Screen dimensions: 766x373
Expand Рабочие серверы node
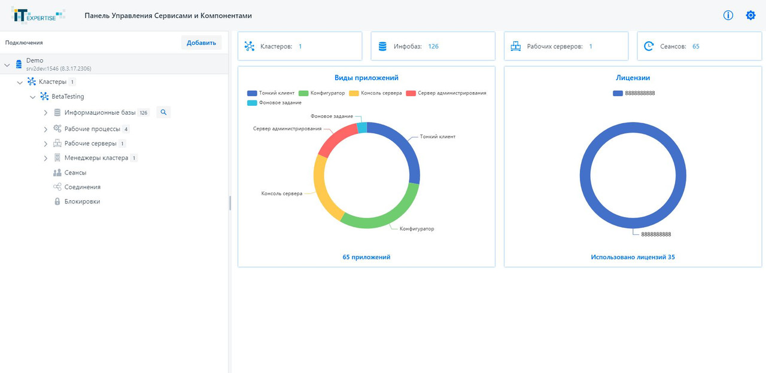(45, 143)
